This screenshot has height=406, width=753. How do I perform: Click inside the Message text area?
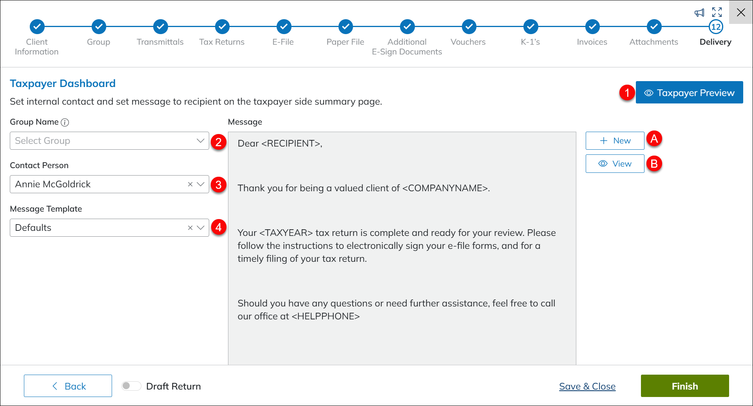pos(402,274)
